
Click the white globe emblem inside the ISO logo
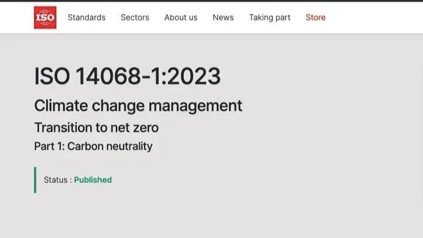[x=45, y=17]
